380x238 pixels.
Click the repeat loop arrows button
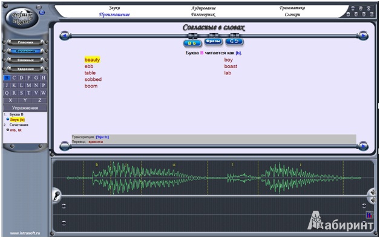[x=234, y=41]
